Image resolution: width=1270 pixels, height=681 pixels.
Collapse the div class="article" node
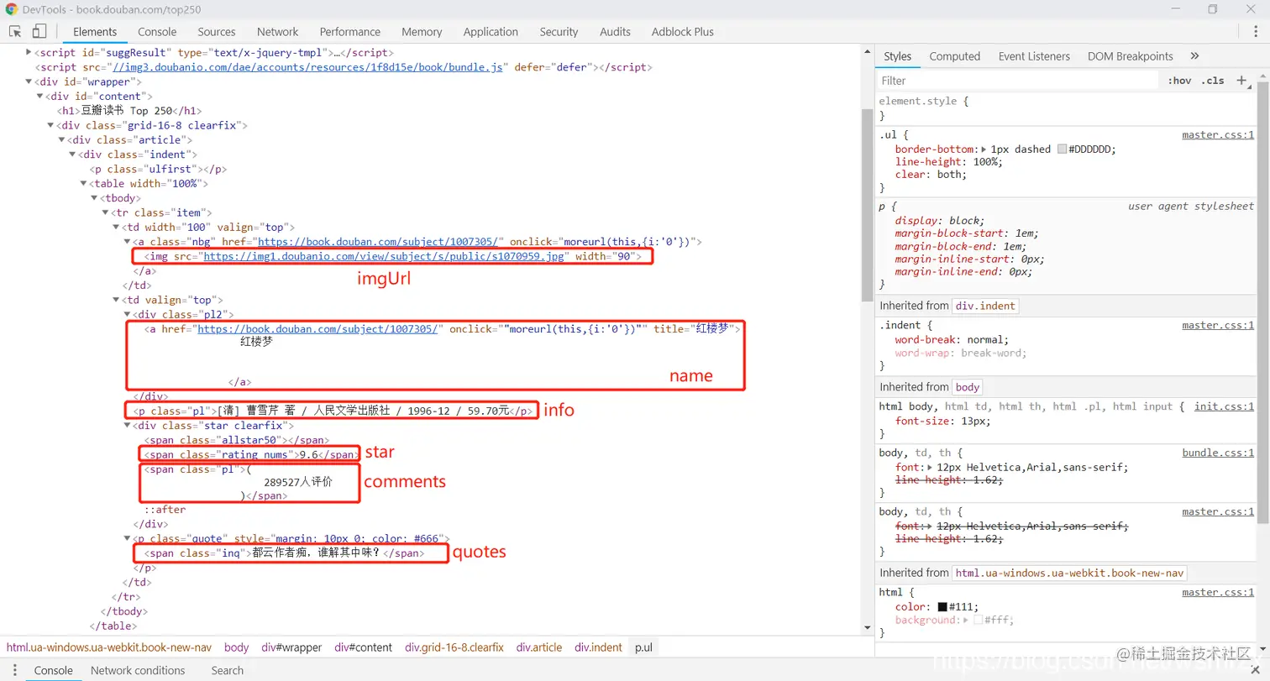pos(61,140)
